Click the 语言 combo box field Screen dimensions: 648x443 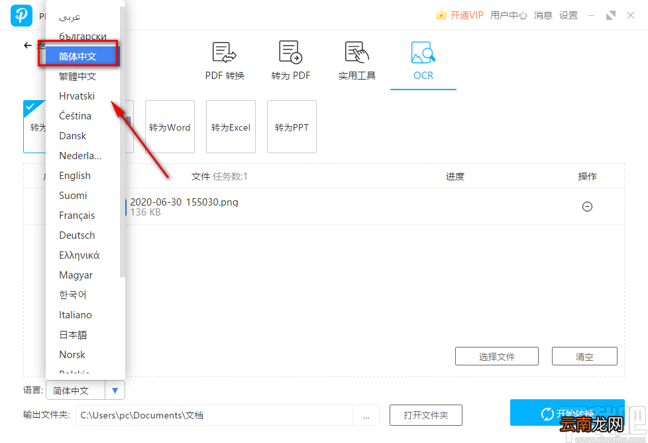pos(85,391)
